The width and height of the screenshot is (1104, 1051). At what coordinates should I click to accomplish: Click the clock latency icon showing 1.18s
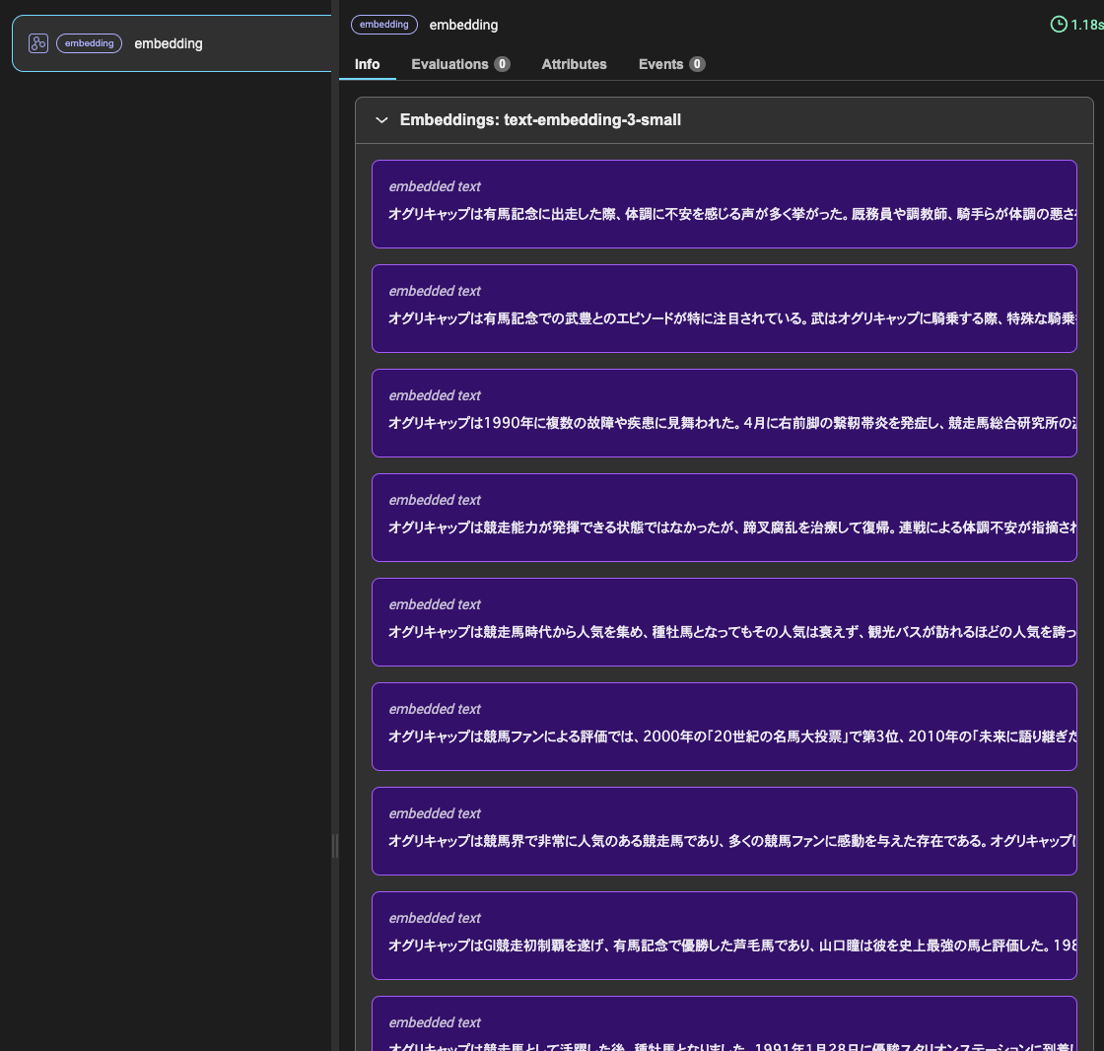click(x=1059, y=25)
